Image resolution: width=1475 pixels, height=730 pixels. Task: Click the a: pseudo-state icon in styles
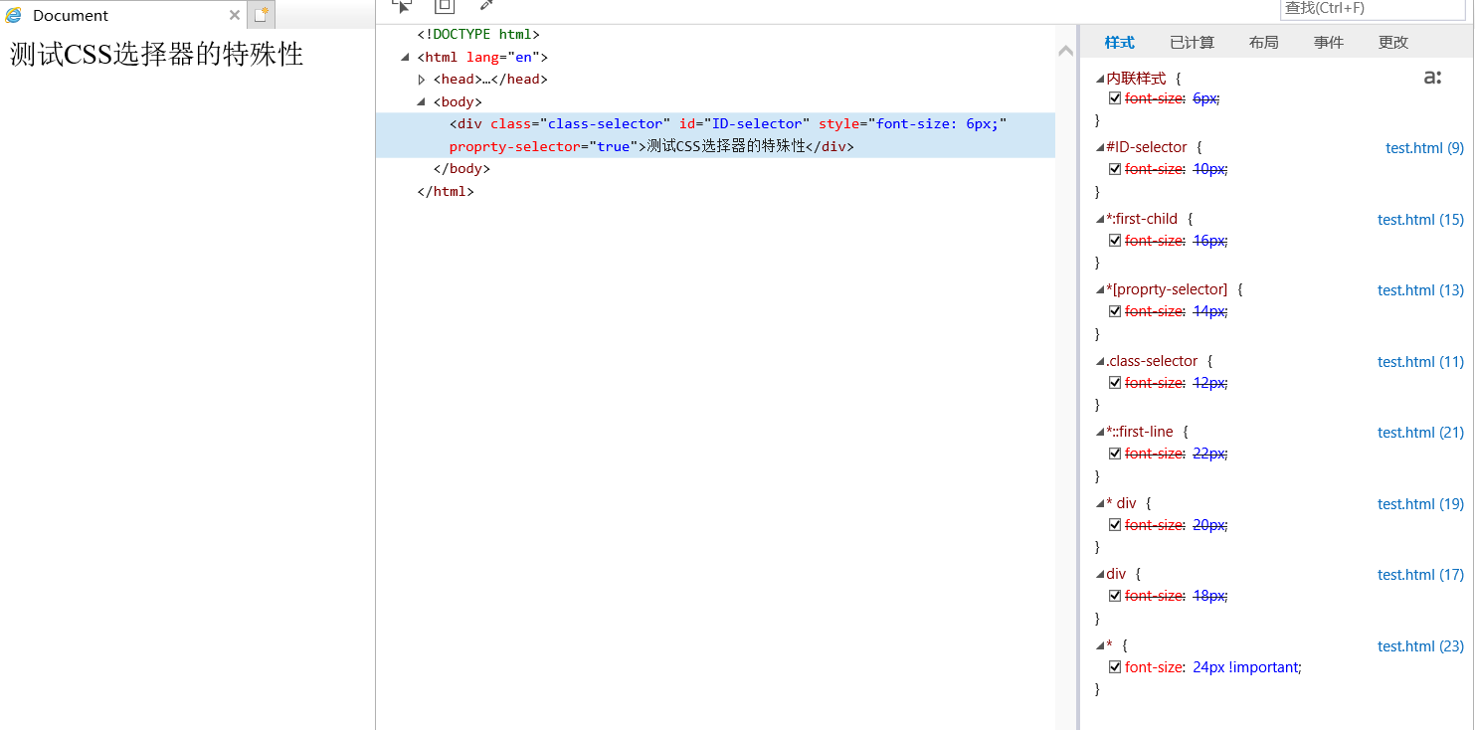pyautogui.click(x=1432, y=78)
